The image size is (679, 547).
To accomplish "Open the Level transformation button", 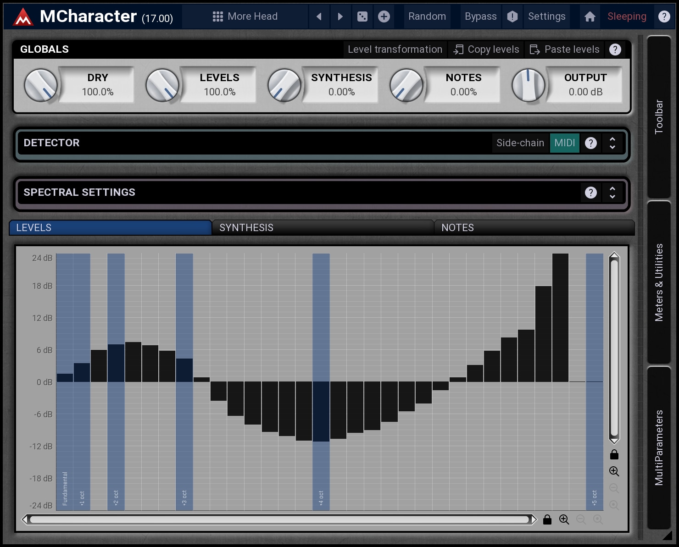I will pyautogui.click(x=395, y=50).
